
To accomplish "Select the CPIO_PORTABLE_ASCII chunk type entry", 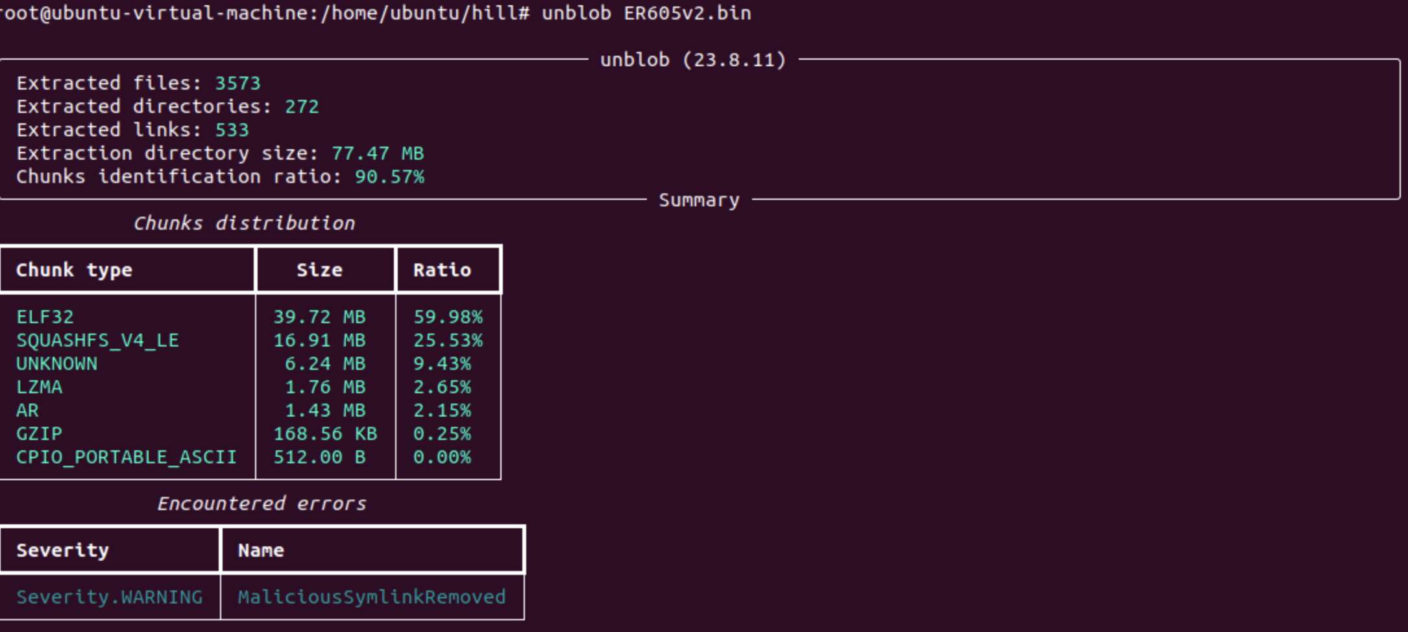I will [x=126, y=457].
